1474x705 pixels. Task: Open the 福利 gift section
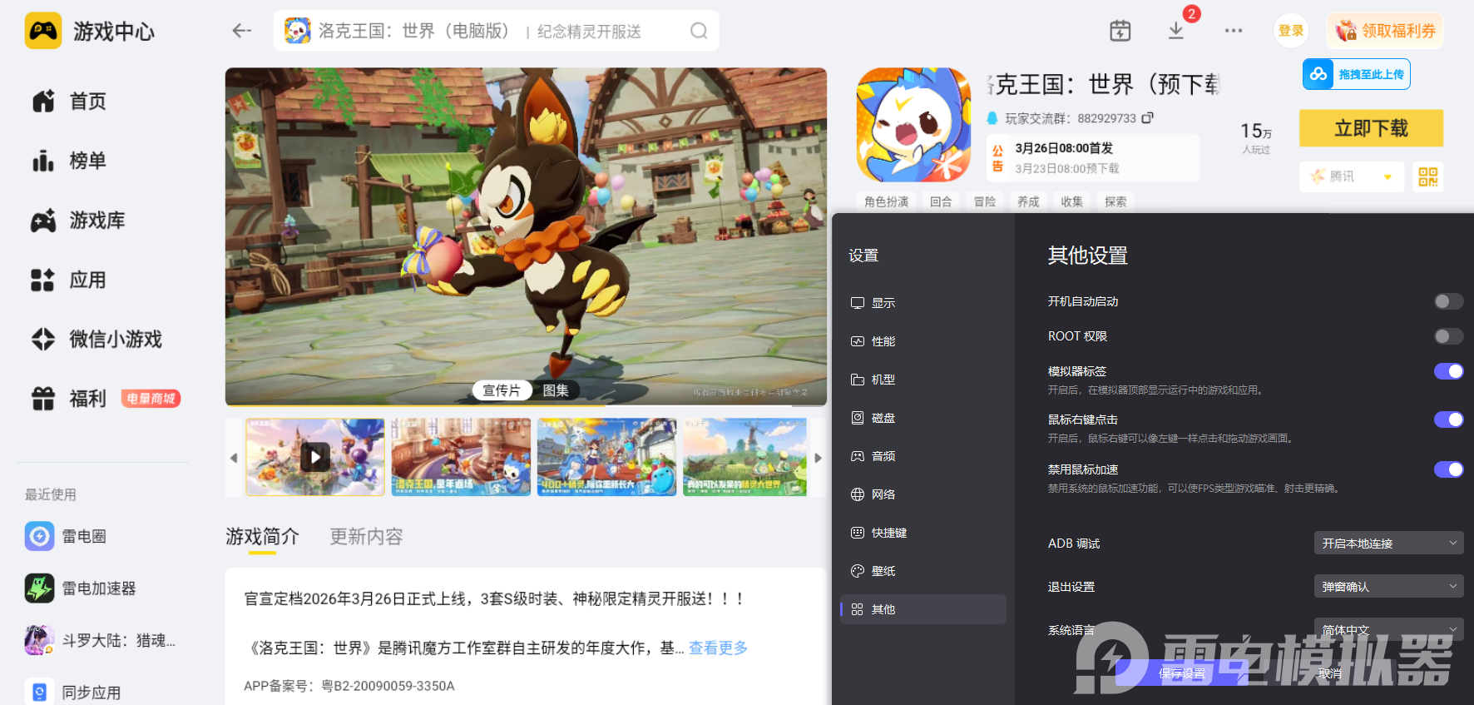click(70, 399)
